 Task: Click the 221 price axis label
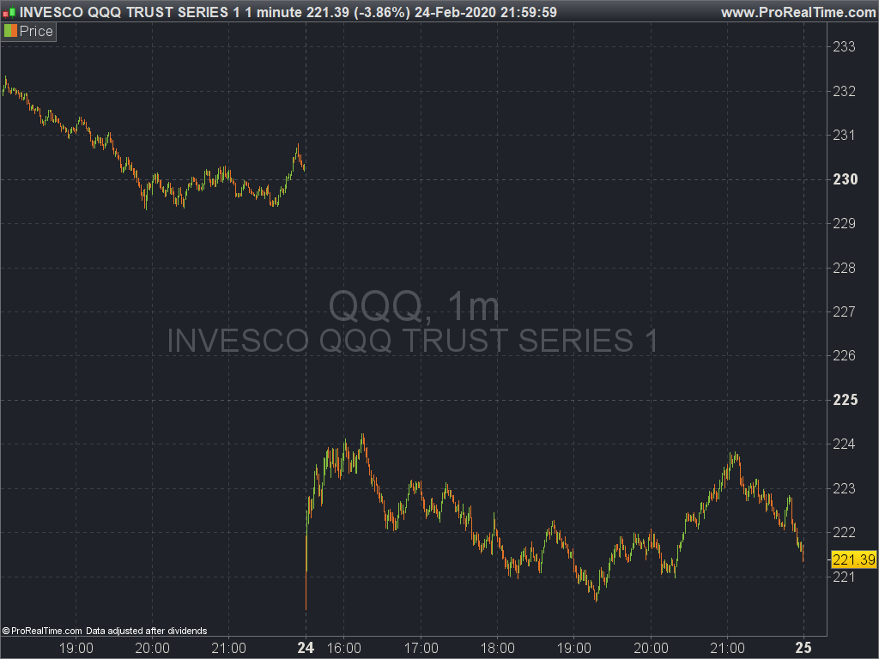coord(844,577)
